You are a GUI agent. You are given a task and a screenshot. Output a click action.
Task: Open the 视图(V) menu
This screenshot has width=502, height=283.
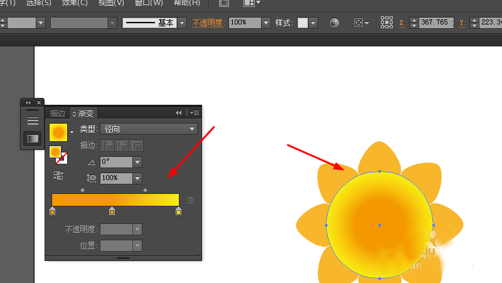pos(111,3)
